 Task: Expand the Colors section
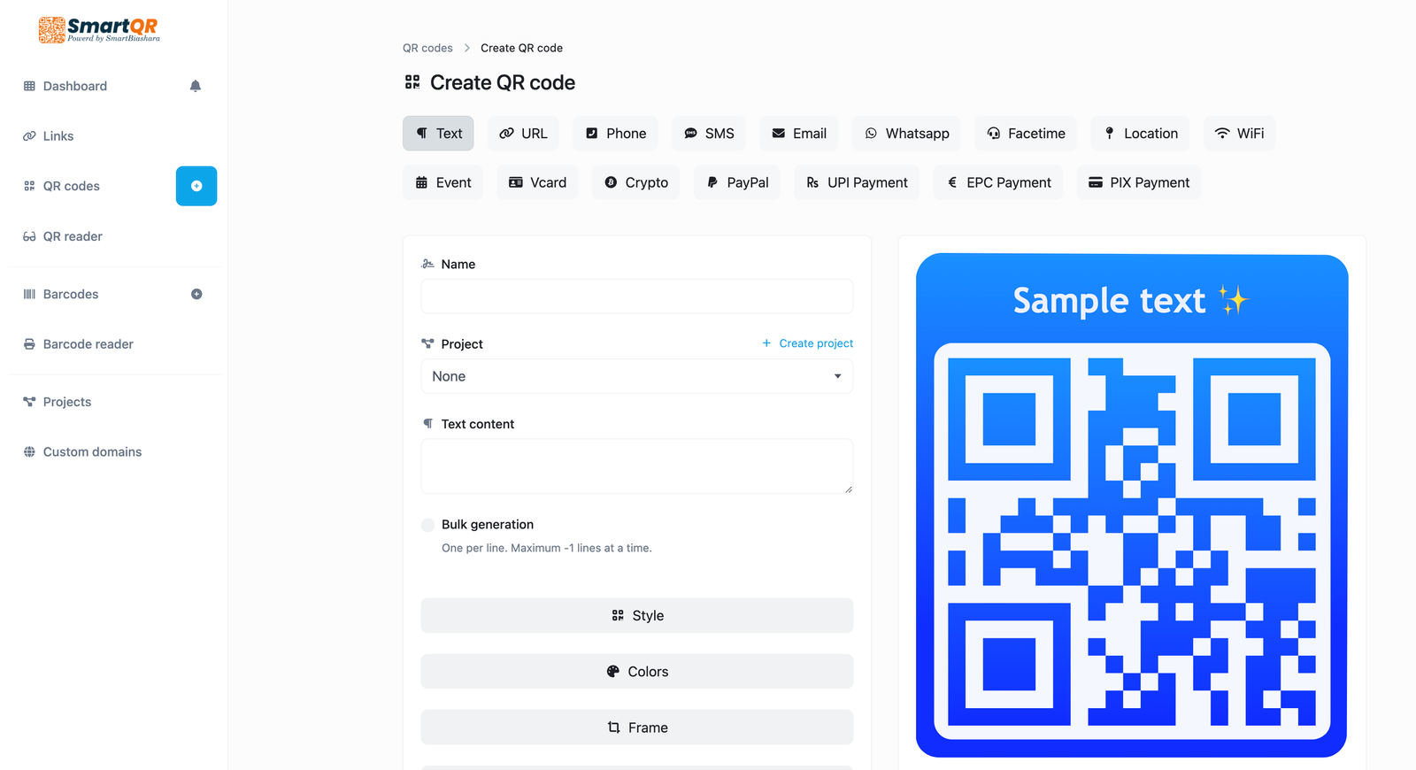(x=637, y=672)
